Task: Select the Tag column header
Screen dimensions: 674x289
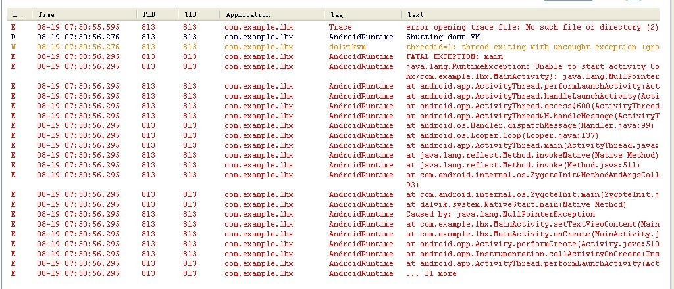Action: coord(363,14)
